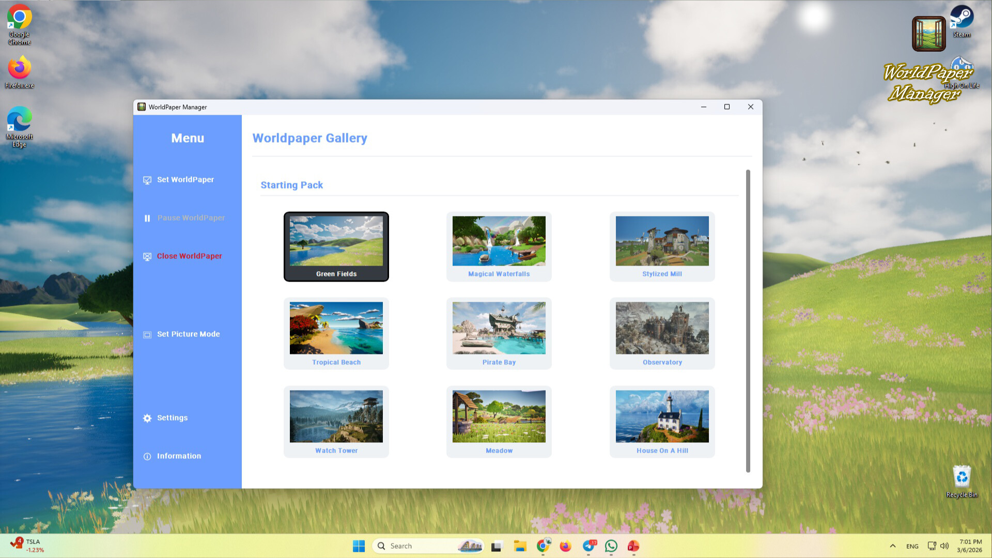Click the Information circle icon

click(x=147, y=456)
